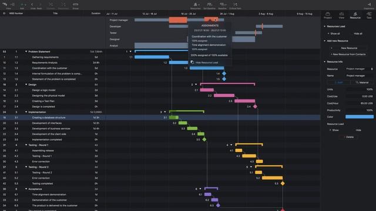Collapse the Problem Statement group in task list

(26, 52)
